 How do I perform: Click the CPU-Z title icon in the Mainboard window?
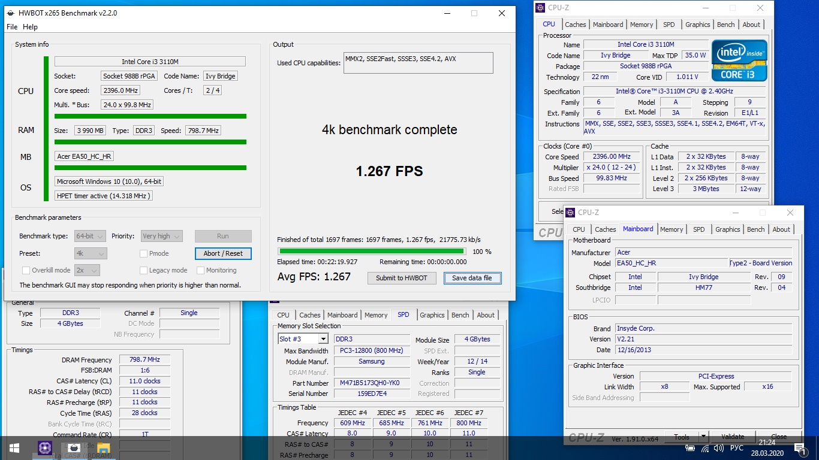(570, 212)
